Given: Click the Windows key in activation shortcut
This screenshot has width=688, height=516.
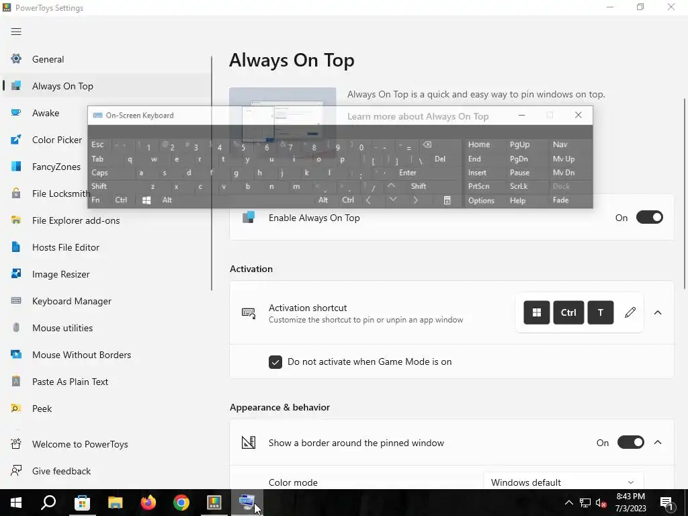Looking at the screenshot, I should click(x=537, y=312).
